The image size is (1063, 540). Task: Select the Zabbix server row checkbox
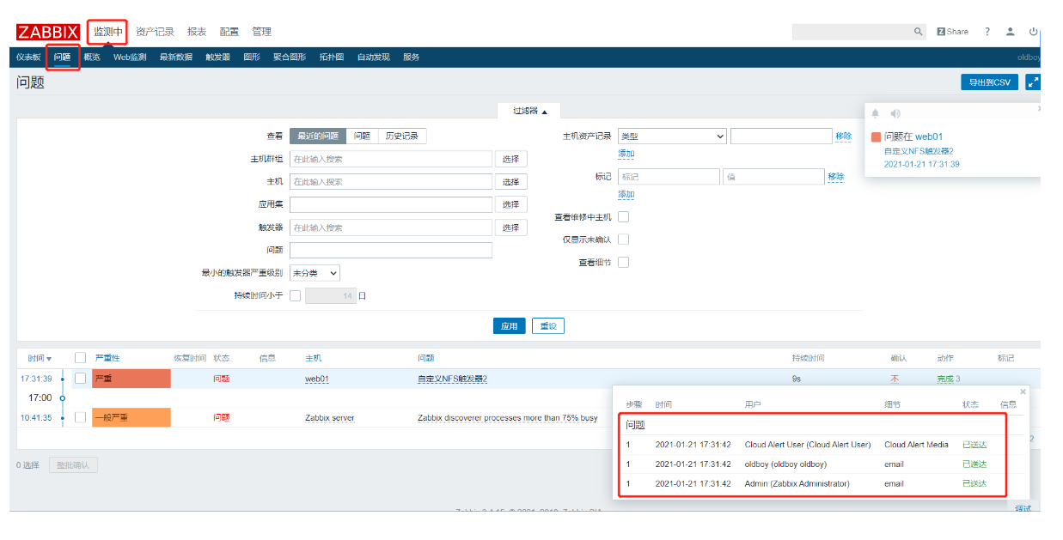80,418
